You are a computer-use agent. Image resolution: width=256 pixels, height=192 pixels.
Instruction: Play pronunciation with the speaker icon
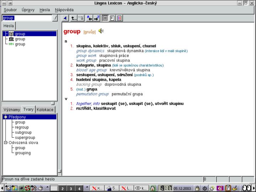pyautogui.click(x=101, y=31)
